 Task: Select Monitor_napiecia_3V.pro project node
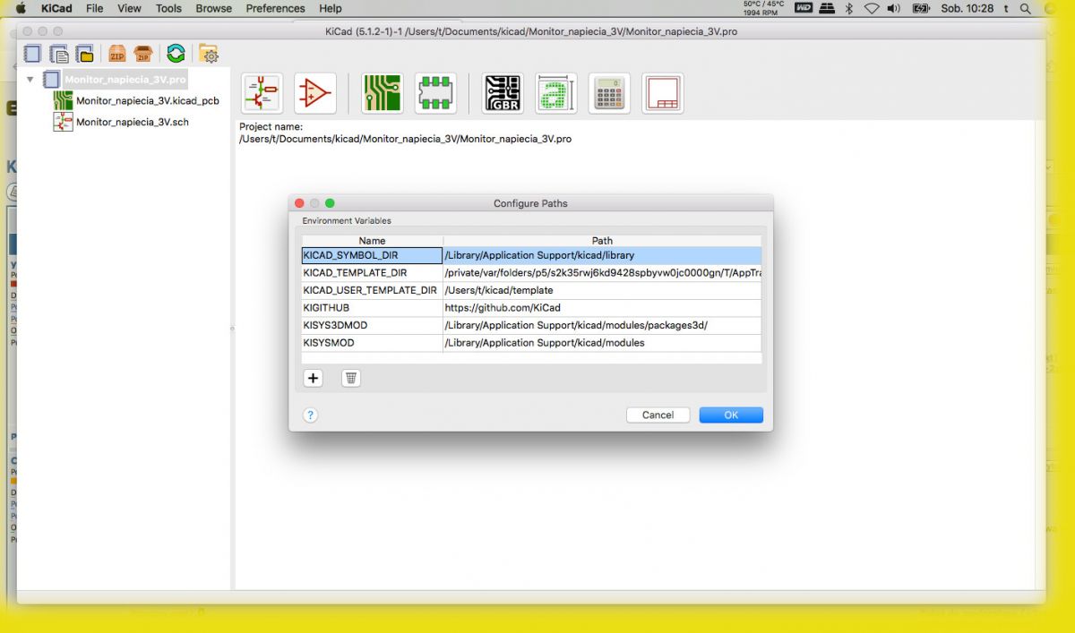tap(125, 80)
